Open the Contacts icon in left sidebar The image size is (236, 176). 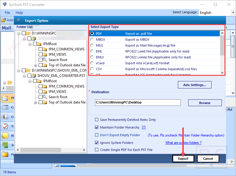pos(5,117)
